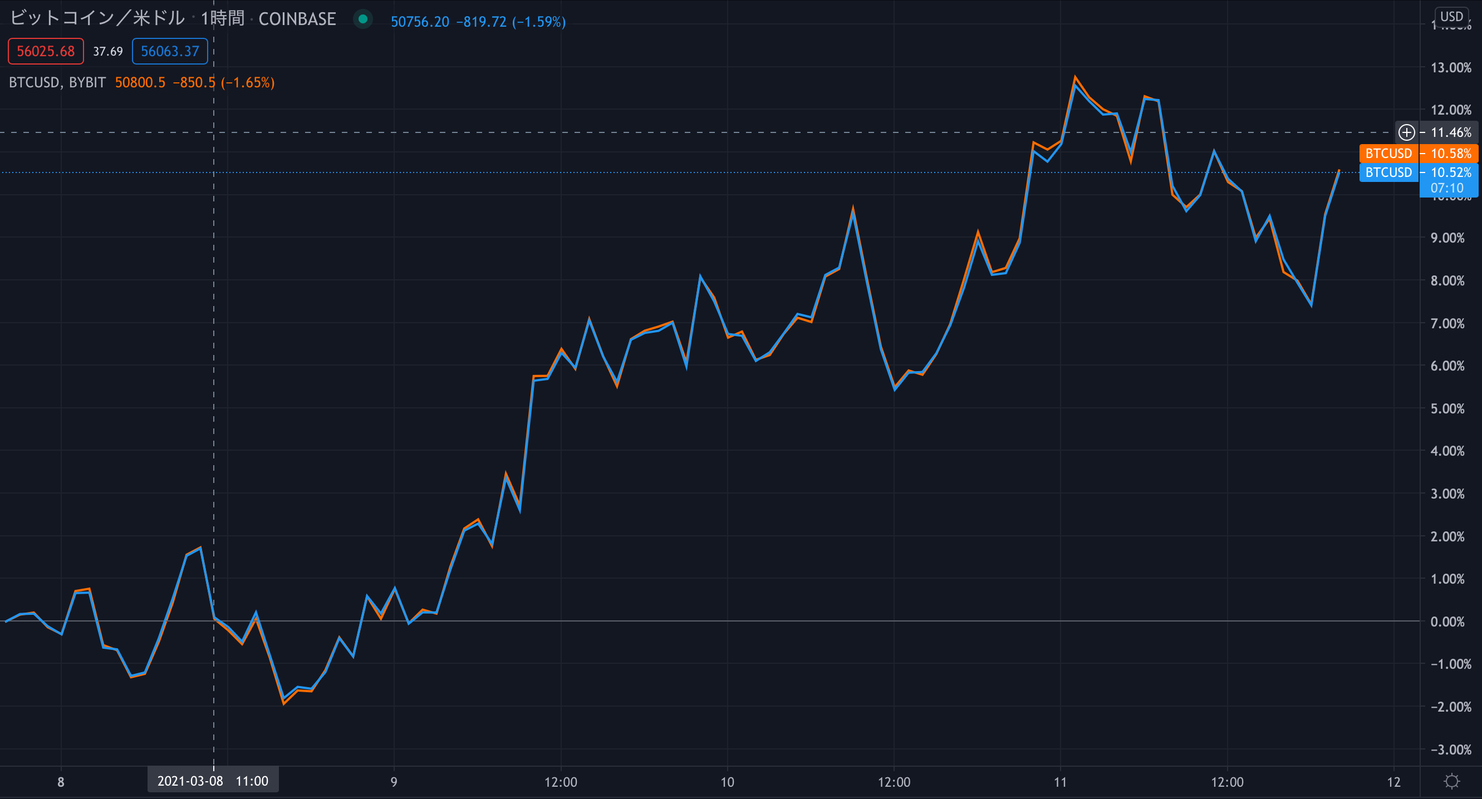Click the blue 50756.20 price value
Image resolution: width=1482 pixels, height=799 pixels.
click(420, 22)
